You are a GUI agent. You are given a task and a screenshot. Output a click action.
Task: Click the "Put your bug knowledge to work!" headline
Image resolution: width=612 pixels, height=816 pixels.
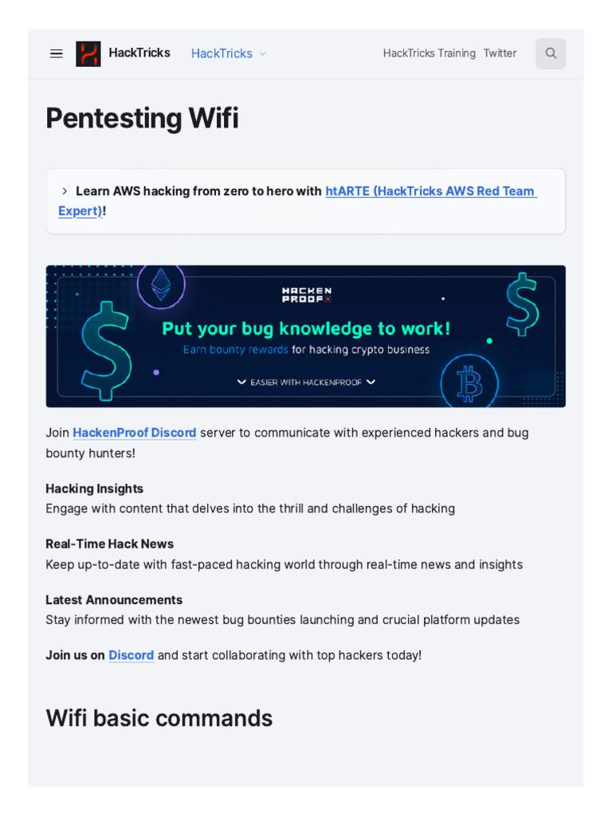pyautogui.click(x=306, y=328)
